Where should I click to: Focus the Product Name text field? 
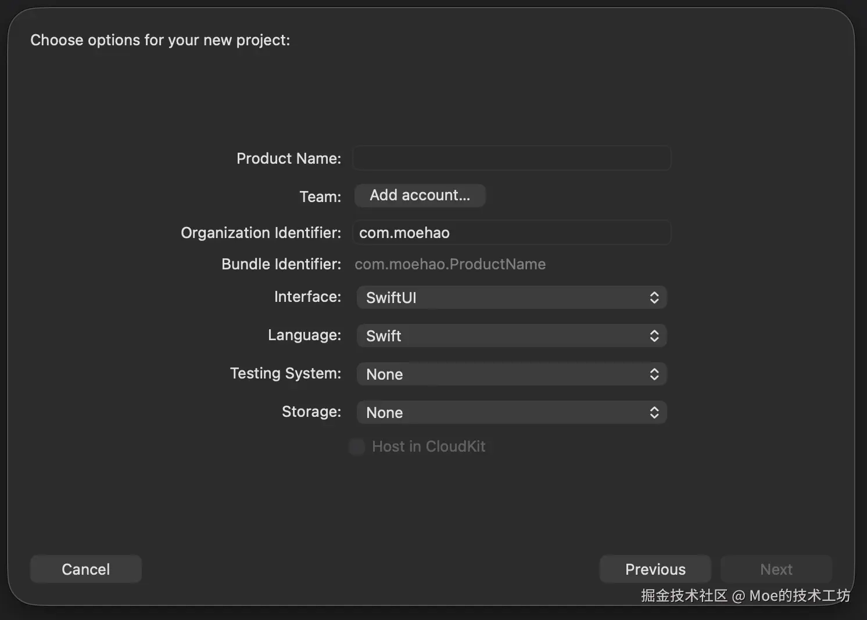pos(511,158)
